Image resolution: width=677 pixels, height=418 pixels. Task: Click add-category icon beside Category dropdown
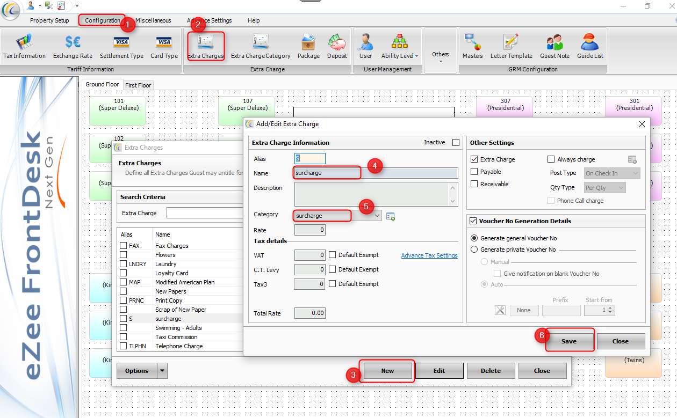391,216
